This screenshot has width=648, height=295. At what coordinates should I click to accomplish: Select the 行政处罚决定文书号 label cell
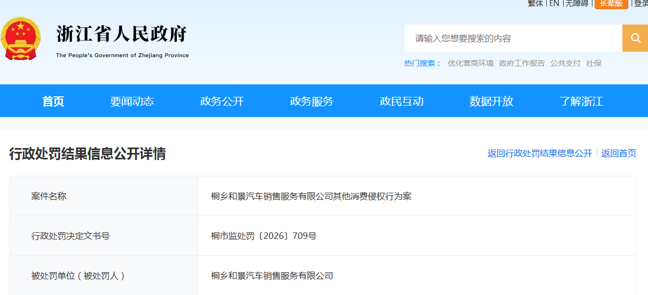(x=103, y=236)
